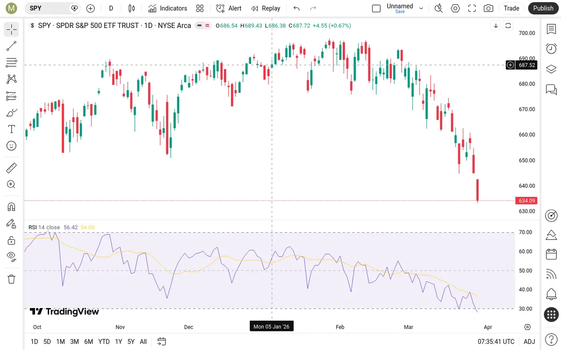Click the Trade button
This screenshot has height=350, width=561.
coord(511,8)
